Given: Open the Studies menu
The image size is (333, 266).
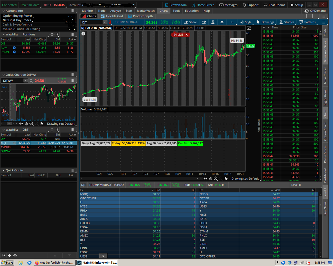Looking at the screenshot, I should (x=287, y=22).
